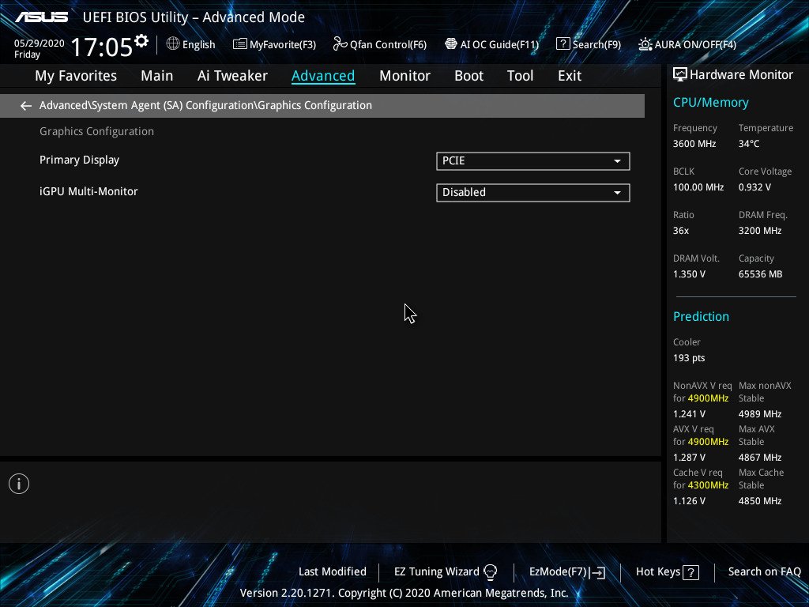Open the Ai Tweaker tab

[x=232, y=76]
